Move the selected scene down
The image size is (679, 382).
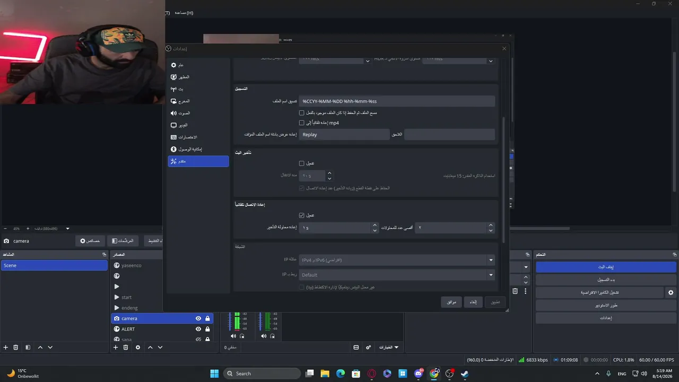[x=50, y=348]
